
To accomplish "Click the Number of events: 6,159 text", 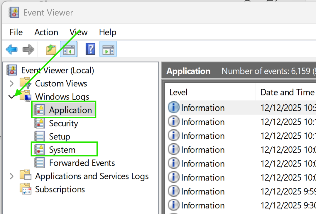I will tap(266, 71).
